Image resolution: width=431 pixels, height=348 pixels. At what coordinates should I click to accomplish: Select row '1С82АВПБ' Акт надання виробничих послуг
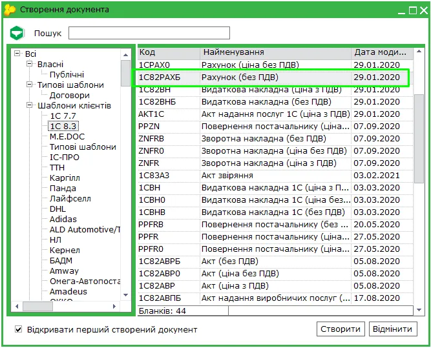click(x=275, y=298)
